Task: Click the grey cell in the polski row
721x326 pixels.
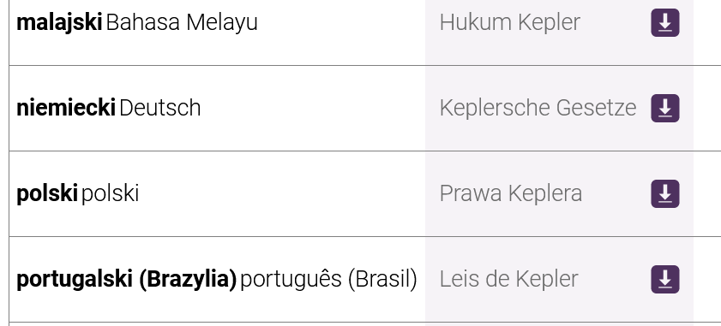Action: coord(559,193)
